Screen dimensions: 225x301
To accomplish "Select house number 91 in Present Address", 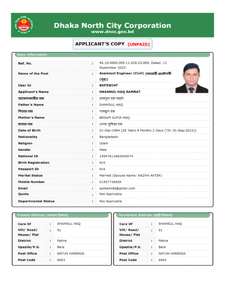I will (x=59, y=230).
